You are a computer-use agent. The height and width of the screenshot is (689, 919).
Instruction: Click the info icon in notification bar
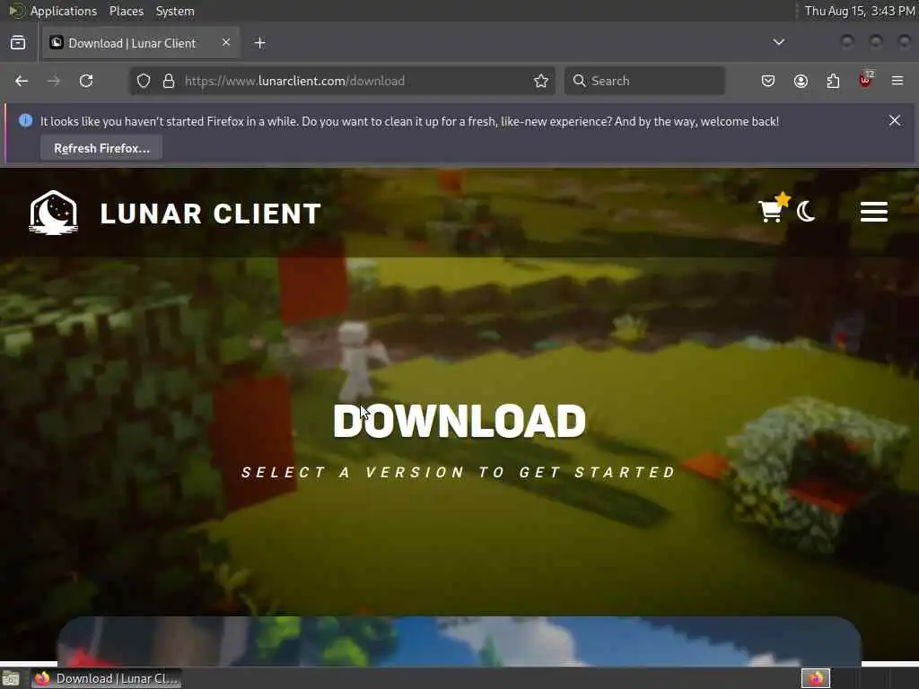(x=25, y=121)
